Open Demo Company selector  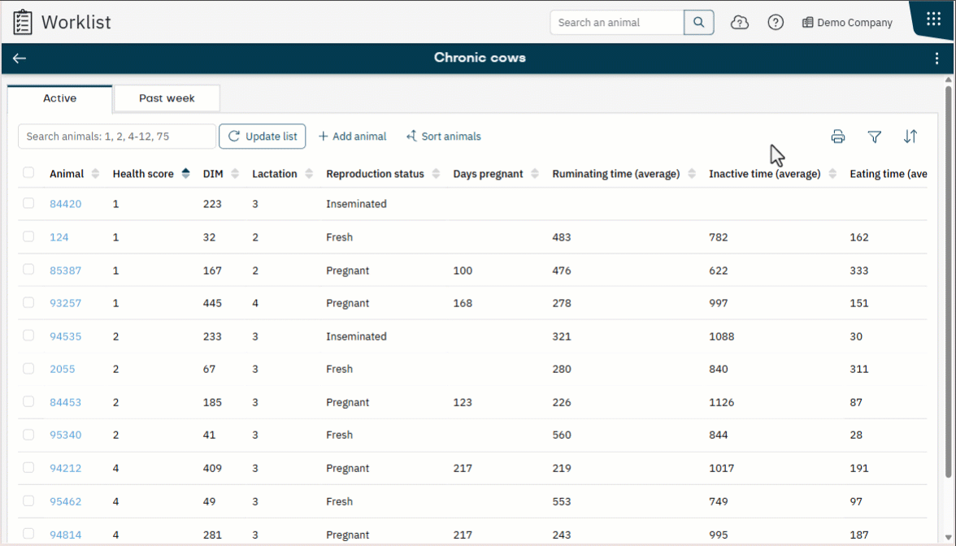pos(847,23)
